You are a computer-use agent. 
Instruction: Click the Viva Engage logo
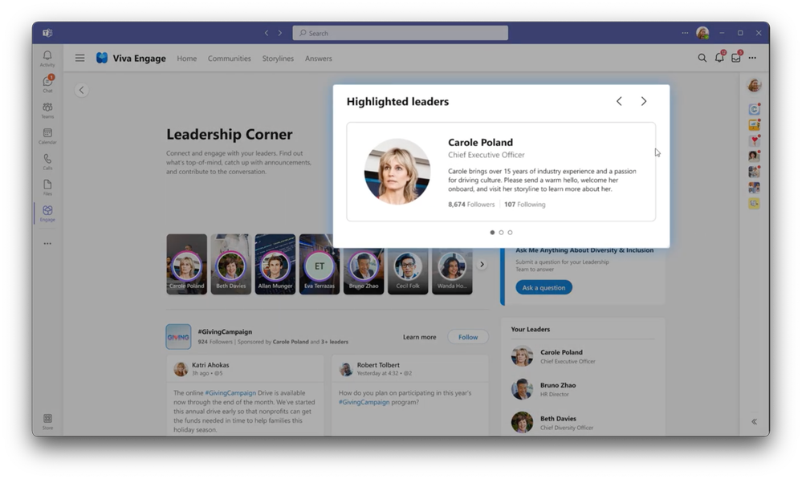[102, 58]
